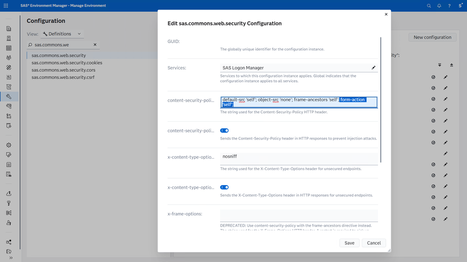
Task: Open the share nodes icon in sidebar
Action: [x=8, y=242]
